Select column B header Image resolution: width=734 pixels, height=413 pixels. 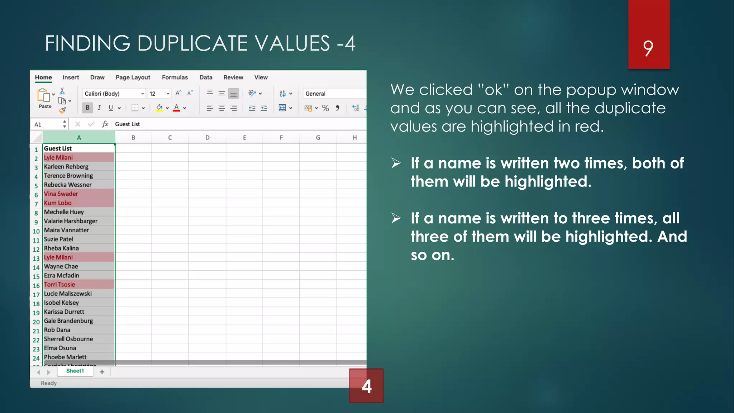pos(133,138)
